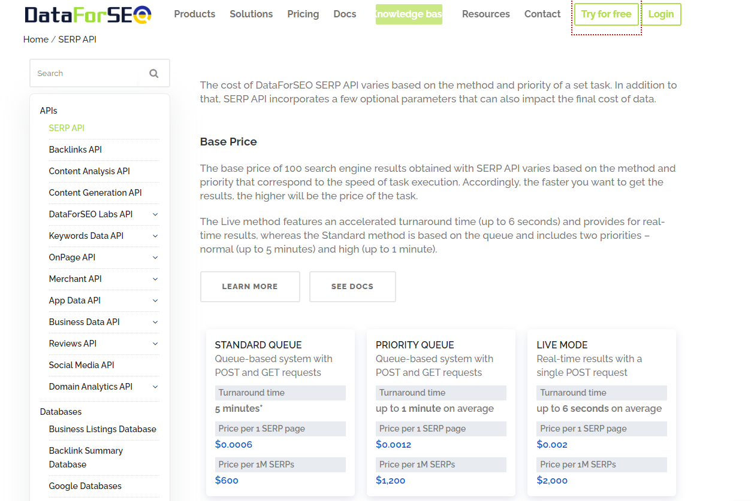Click the SEE DOCS button
This screenshot has width=751, height=501.
[x=352, y=287]
